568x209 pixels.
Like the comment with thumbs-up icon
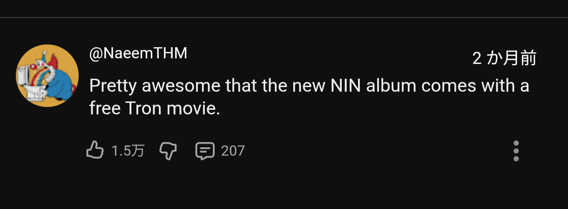click(x=95, y=151)
